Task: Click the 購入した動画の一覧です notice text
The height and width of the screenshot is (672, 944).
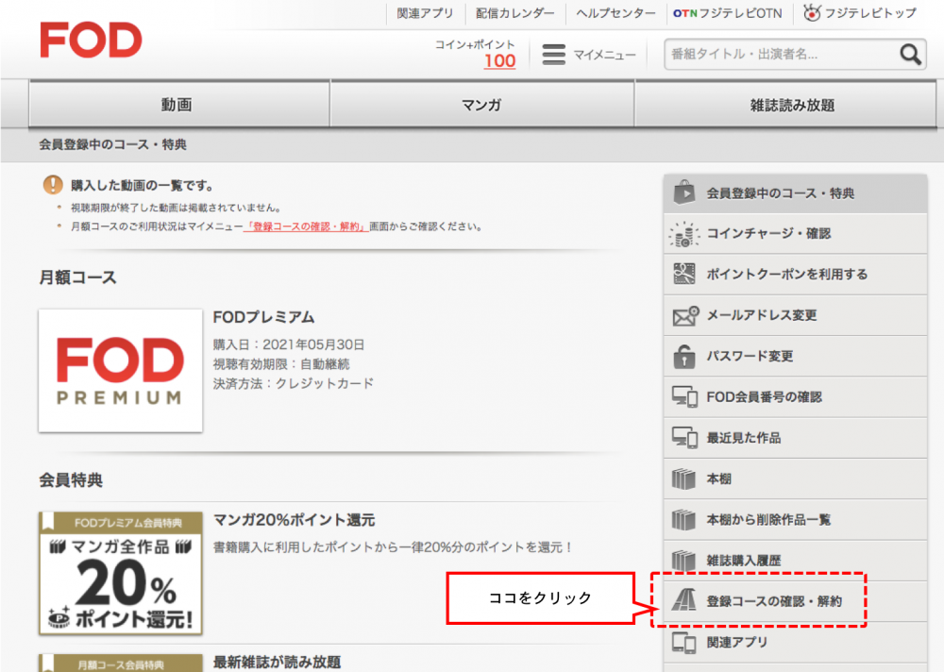Action: 142,185
